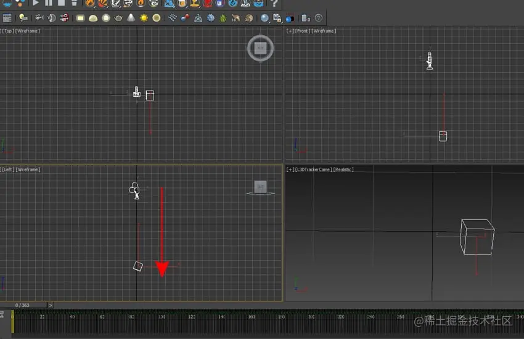Click the ViewCube in the Left viewport
The image size is (524, 339).
[260, 188]
